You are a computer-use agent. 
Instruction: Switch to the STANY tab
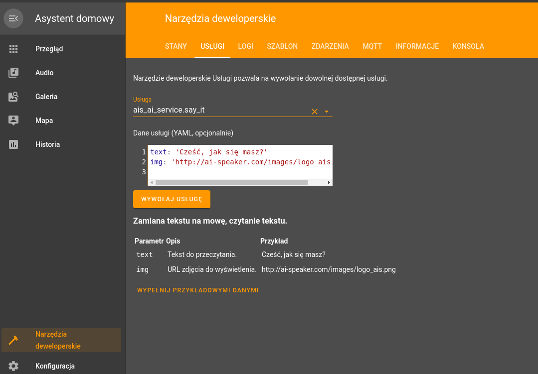[x=176, y=46]
